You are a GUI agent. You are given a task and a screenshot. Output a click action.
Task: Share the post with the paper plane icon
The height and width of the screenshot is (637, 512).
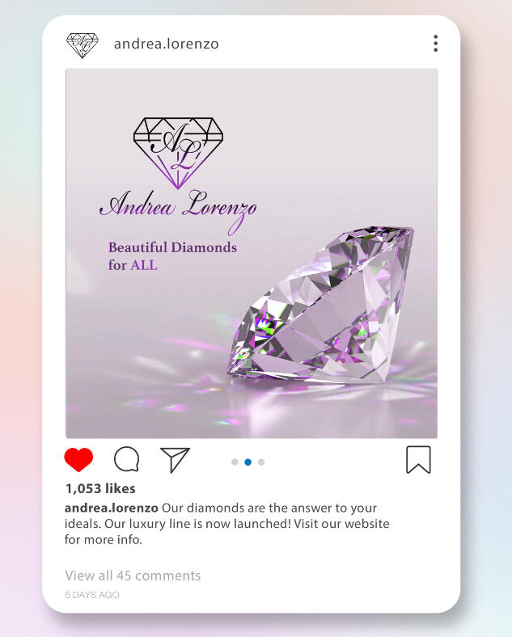(x=175, y=460)
